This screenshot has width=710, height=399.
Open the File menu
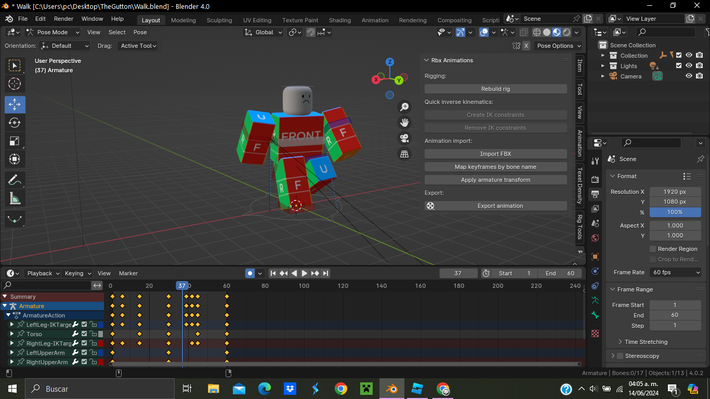23,19
